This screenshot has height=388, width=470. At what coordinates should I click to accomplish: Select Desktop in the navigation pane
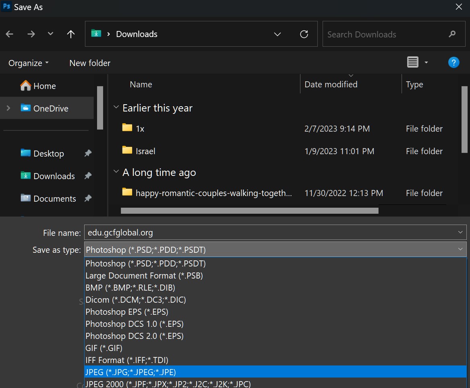click(48, 154)
